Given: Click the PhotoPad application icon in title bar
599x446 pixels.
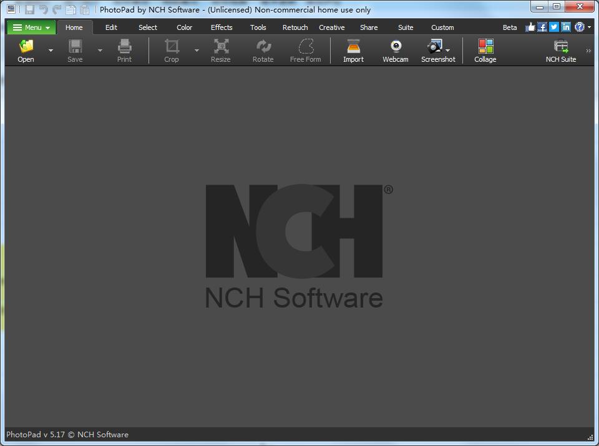Looking at the screenshot, I should (11, 9).
